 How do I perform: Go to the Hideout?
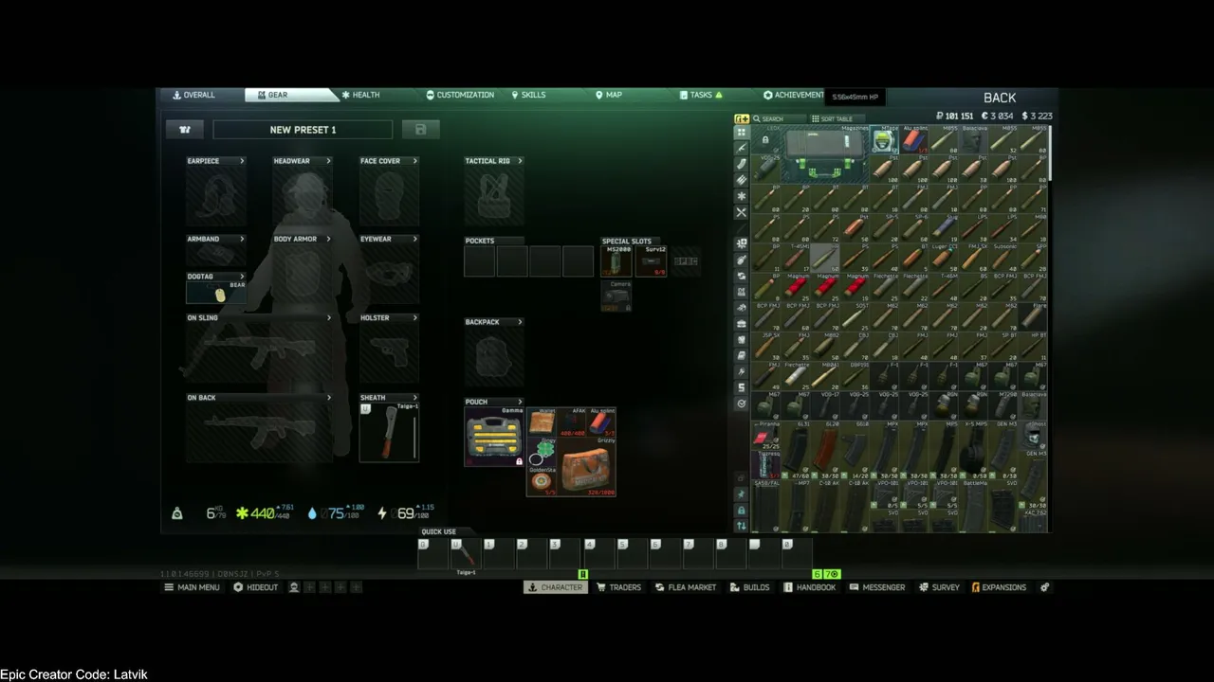tap(256, 587)
